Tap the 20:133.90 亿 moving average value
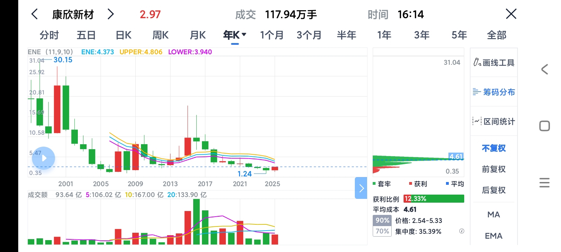Image resolution: width=561 pixels, height=252 pixels. (x=187, y=195)
